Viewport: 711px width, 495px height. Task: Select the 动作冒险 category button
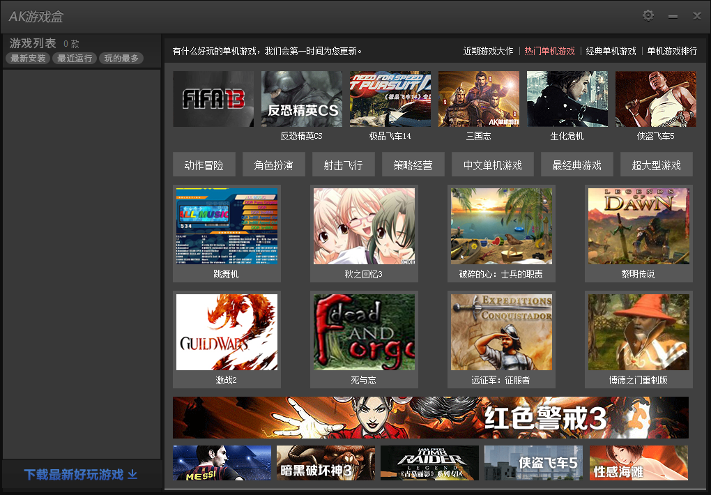click(x=204, y=165)
